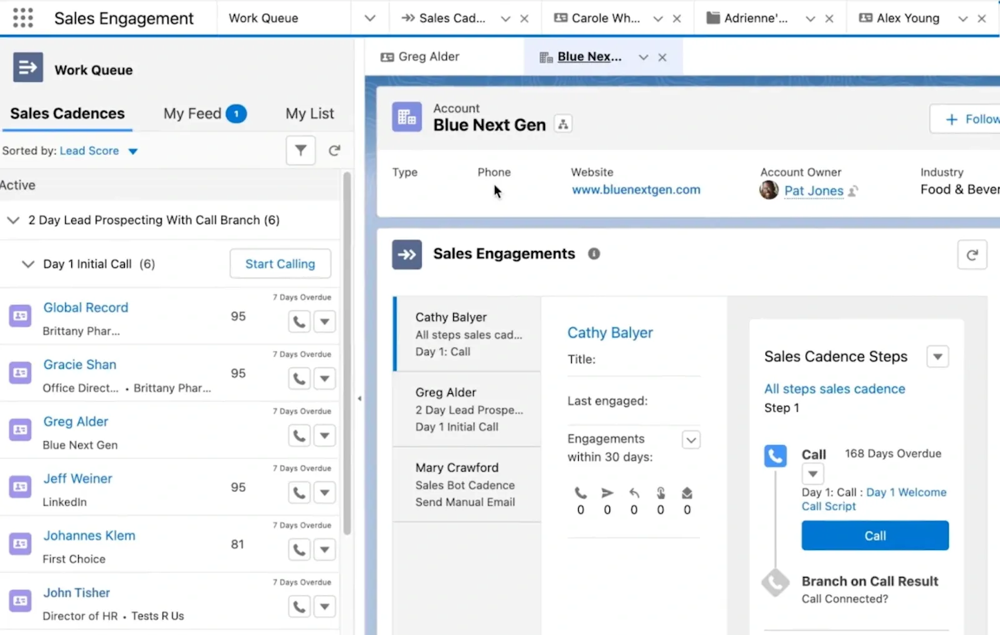Screen dimensions: 1000x635
Task: Open the App Launcher dots grid
Action: click(23, 17)
